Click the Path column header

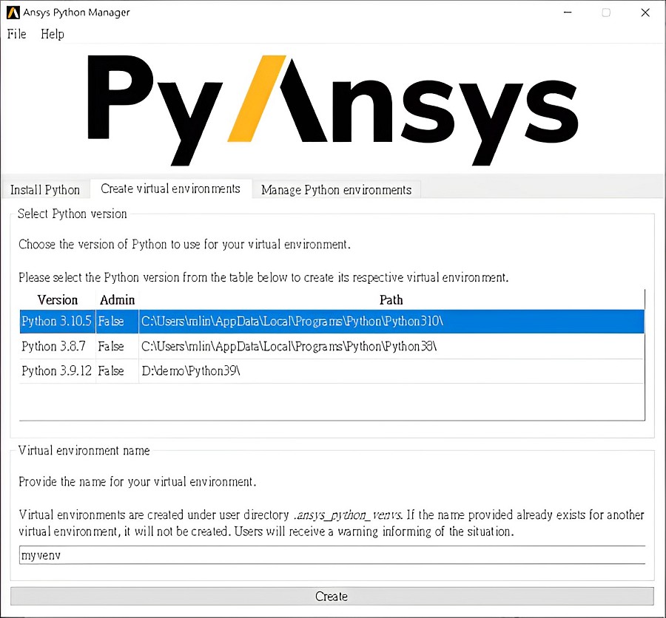tap(391, 300)
